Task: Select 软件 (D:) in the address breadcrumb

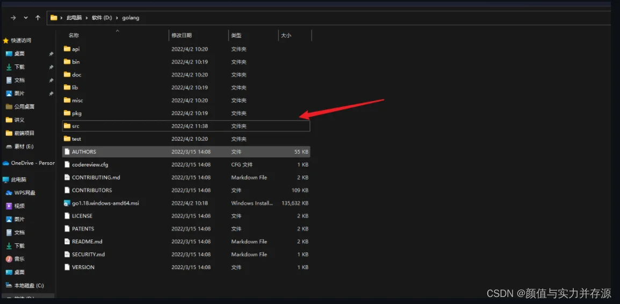Action: pos(102,18)
